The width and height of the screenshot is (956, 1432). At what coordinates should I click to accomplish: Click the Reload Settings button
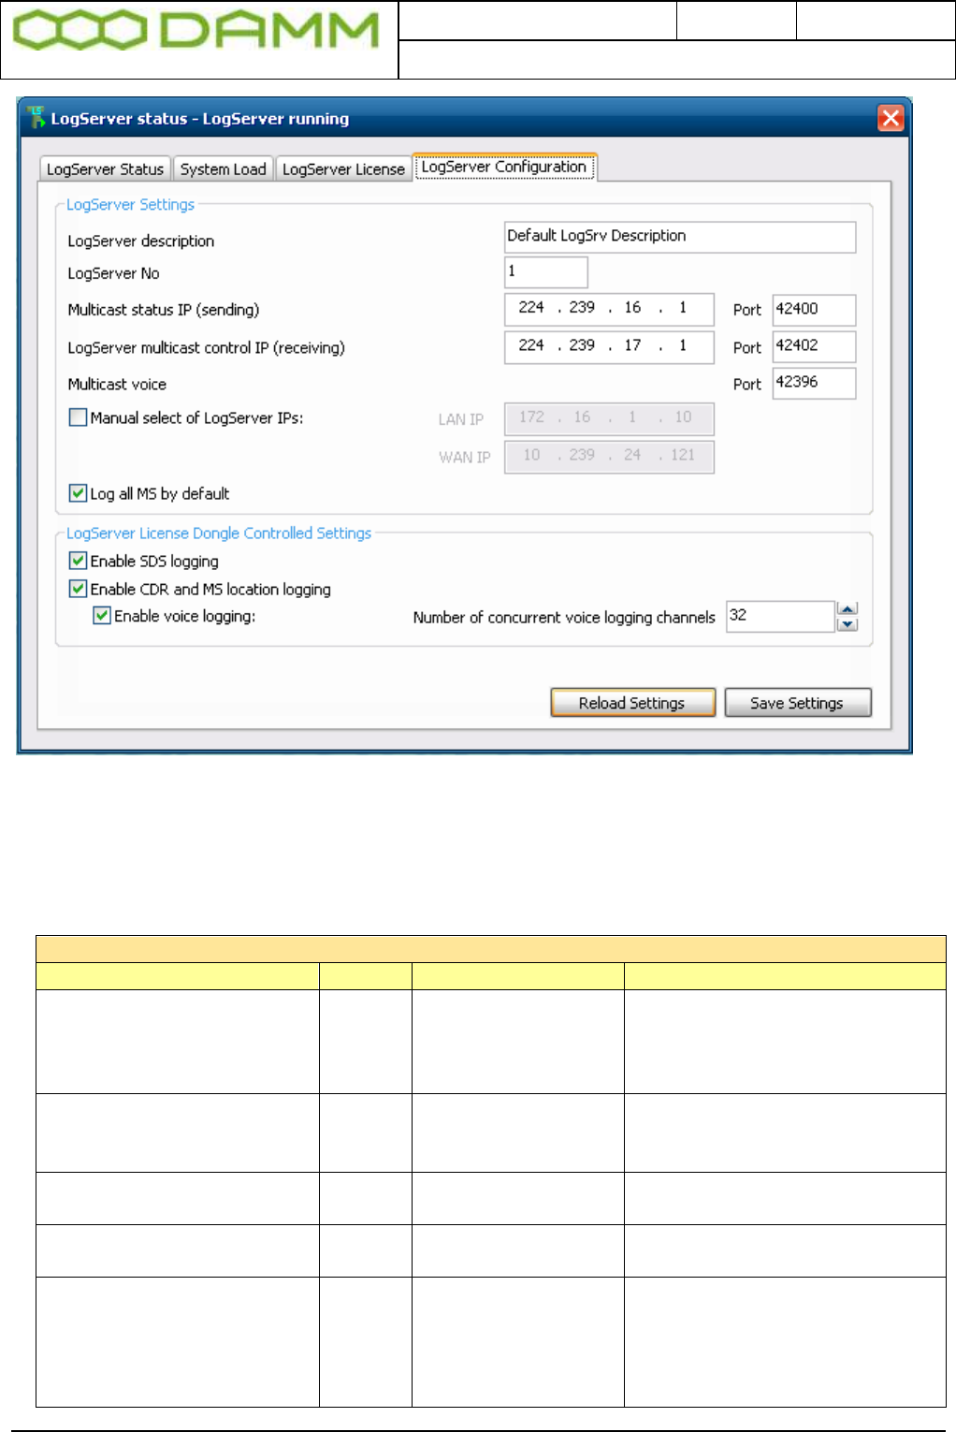pyautogui.click(x=633, y=703)
